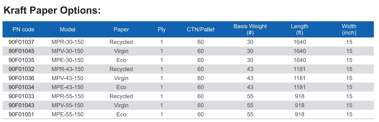Select part number 90F01036
The width and height of the screenshot is (379, 122).
[21, 78]
